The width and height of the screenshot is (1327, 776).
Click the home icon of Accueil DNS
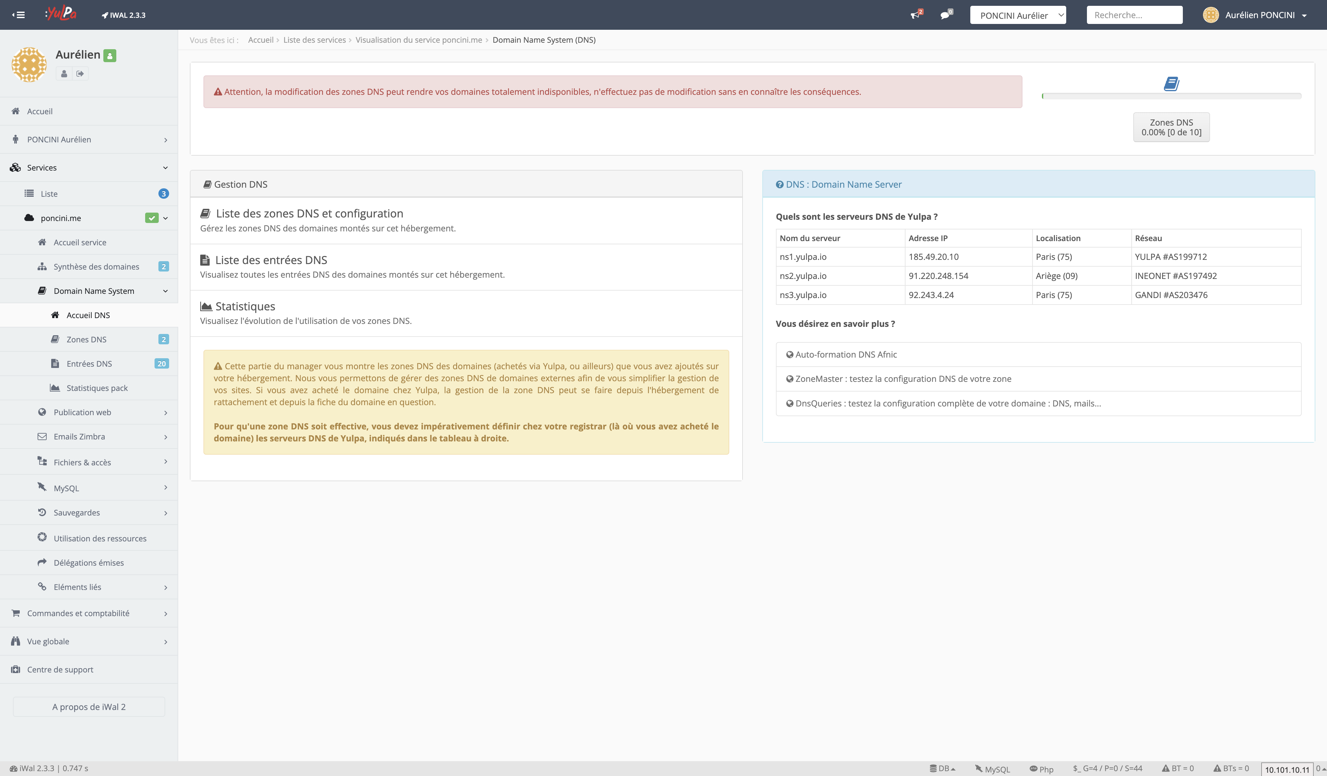(55, 315)
